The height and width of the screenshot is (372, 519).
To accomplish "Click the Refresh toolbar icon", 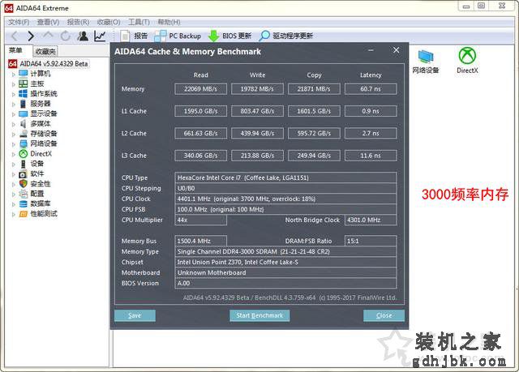I will pos(66,36).
